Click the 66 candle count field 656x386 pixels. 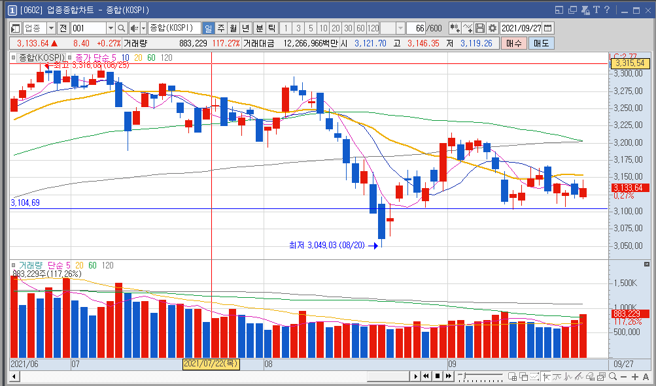[415, 28]
